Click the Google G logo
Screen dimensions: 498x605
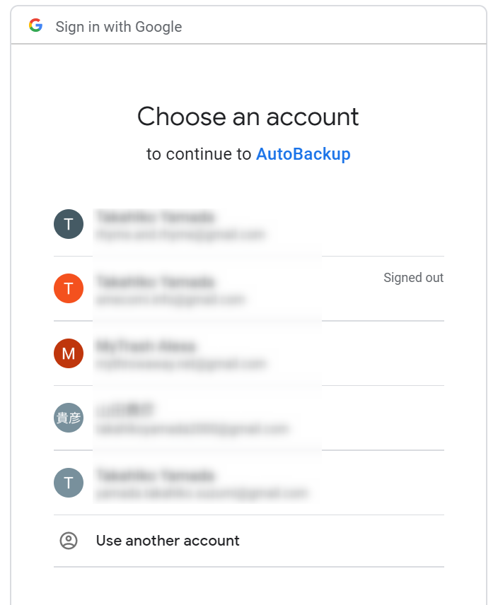click(35, 26)
